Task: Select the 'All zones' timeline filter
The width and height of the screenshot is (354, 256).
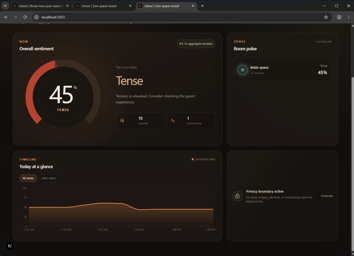Action: point(28,178)
